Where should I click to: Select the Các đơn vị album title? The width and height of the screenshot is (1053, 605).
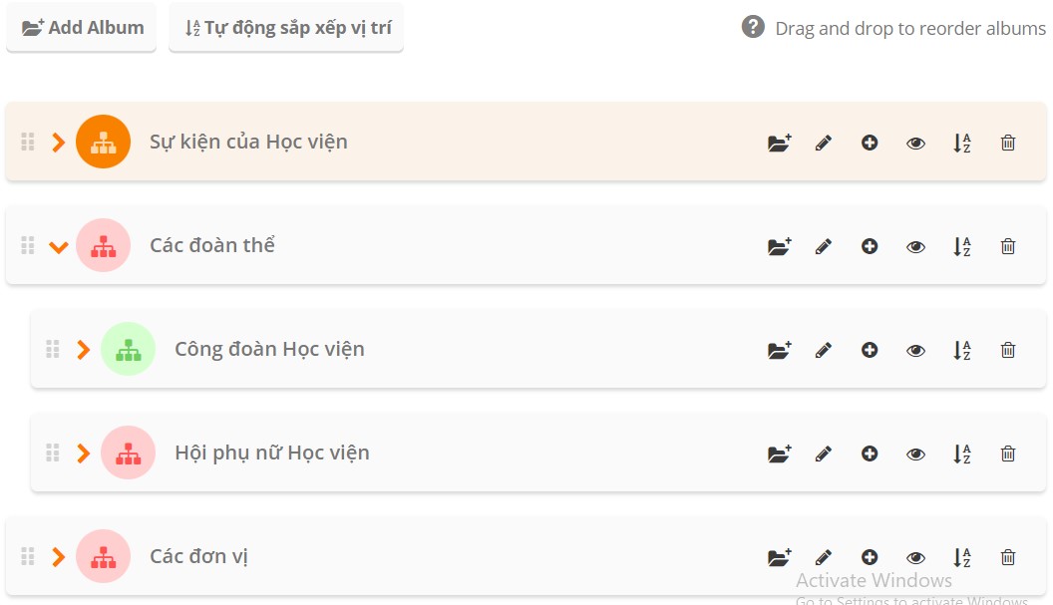point(198,556)
